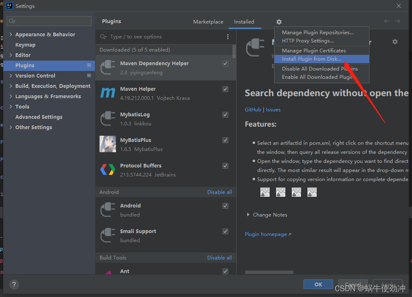412x297 pixels.
Task: Switch to the Installed tab
Action: (x=244, y=22)
